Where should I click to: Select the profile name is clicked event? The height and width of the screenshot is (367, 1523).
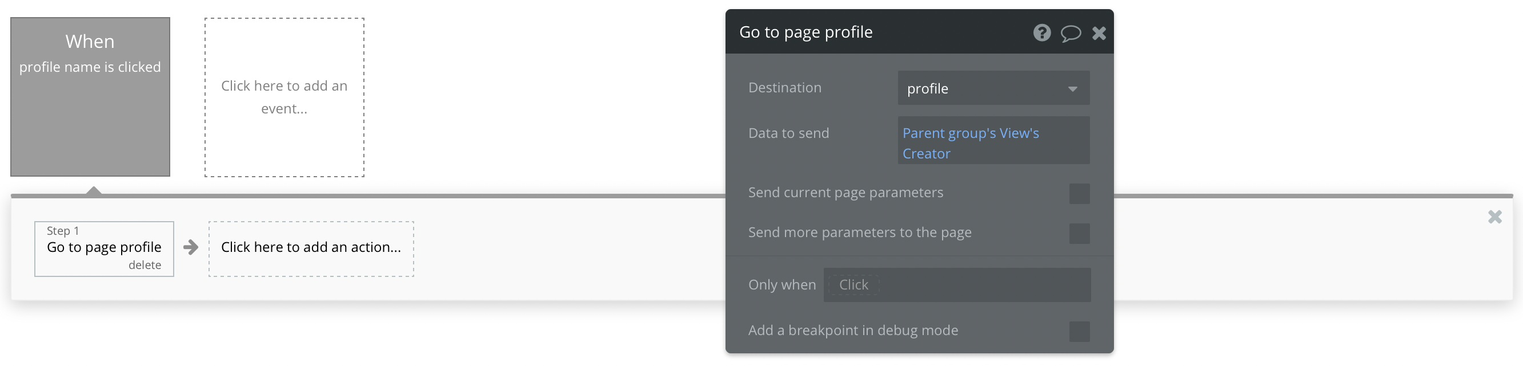click(x=90, y=97)
